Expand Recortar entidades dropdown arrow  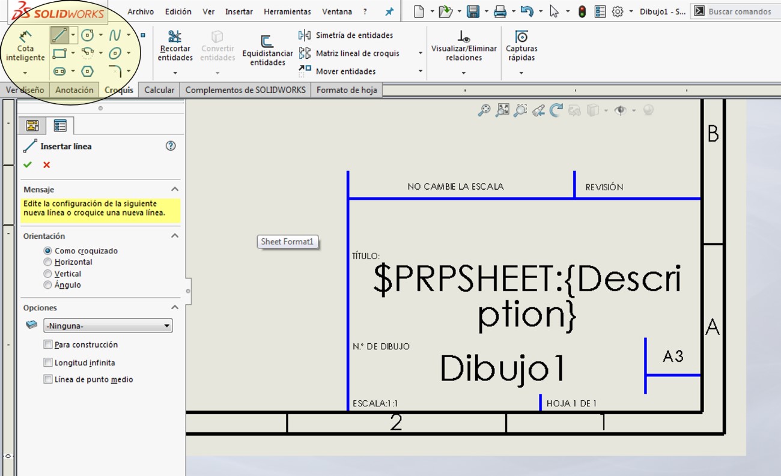tap(175, 73)
